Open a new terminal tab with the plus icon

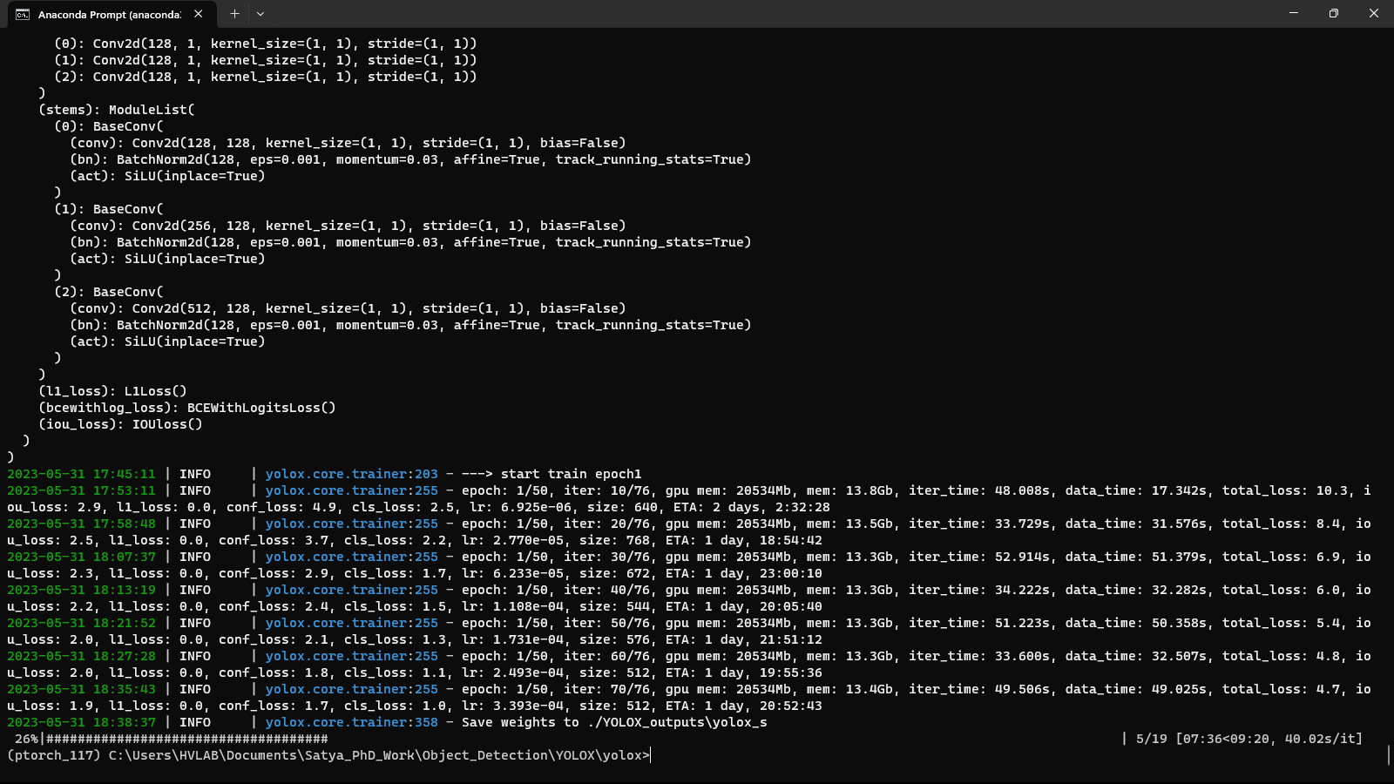click(x=233, y=14)
